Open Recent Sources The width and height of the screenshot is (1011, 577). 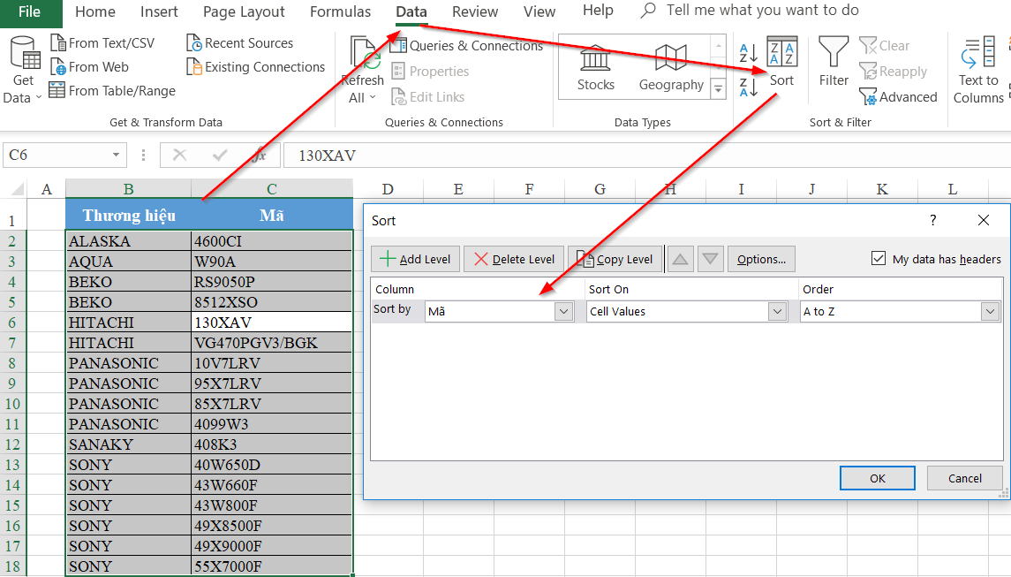point(240,43)
